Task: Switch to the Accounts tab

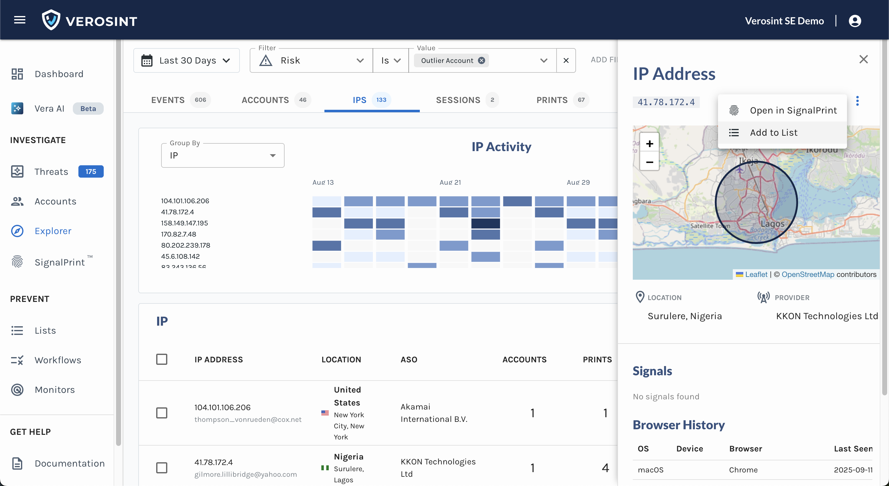Action: 265,100
